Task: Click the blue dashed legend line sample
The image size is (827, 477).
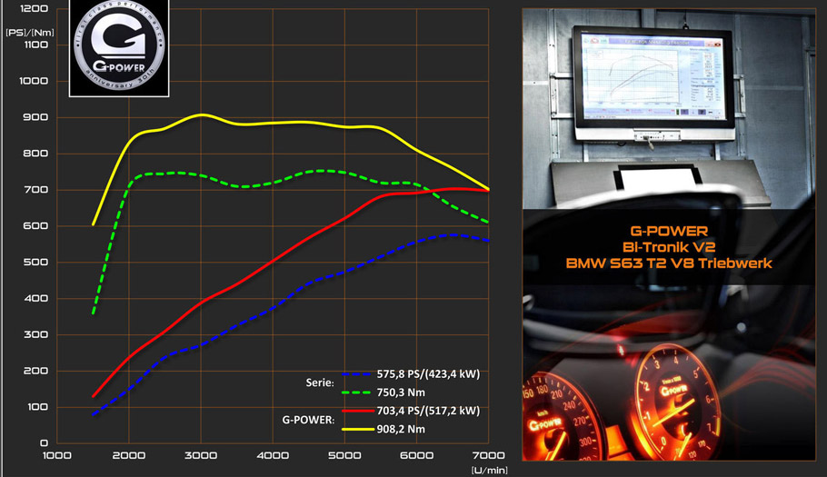Action: coord(357,374)
